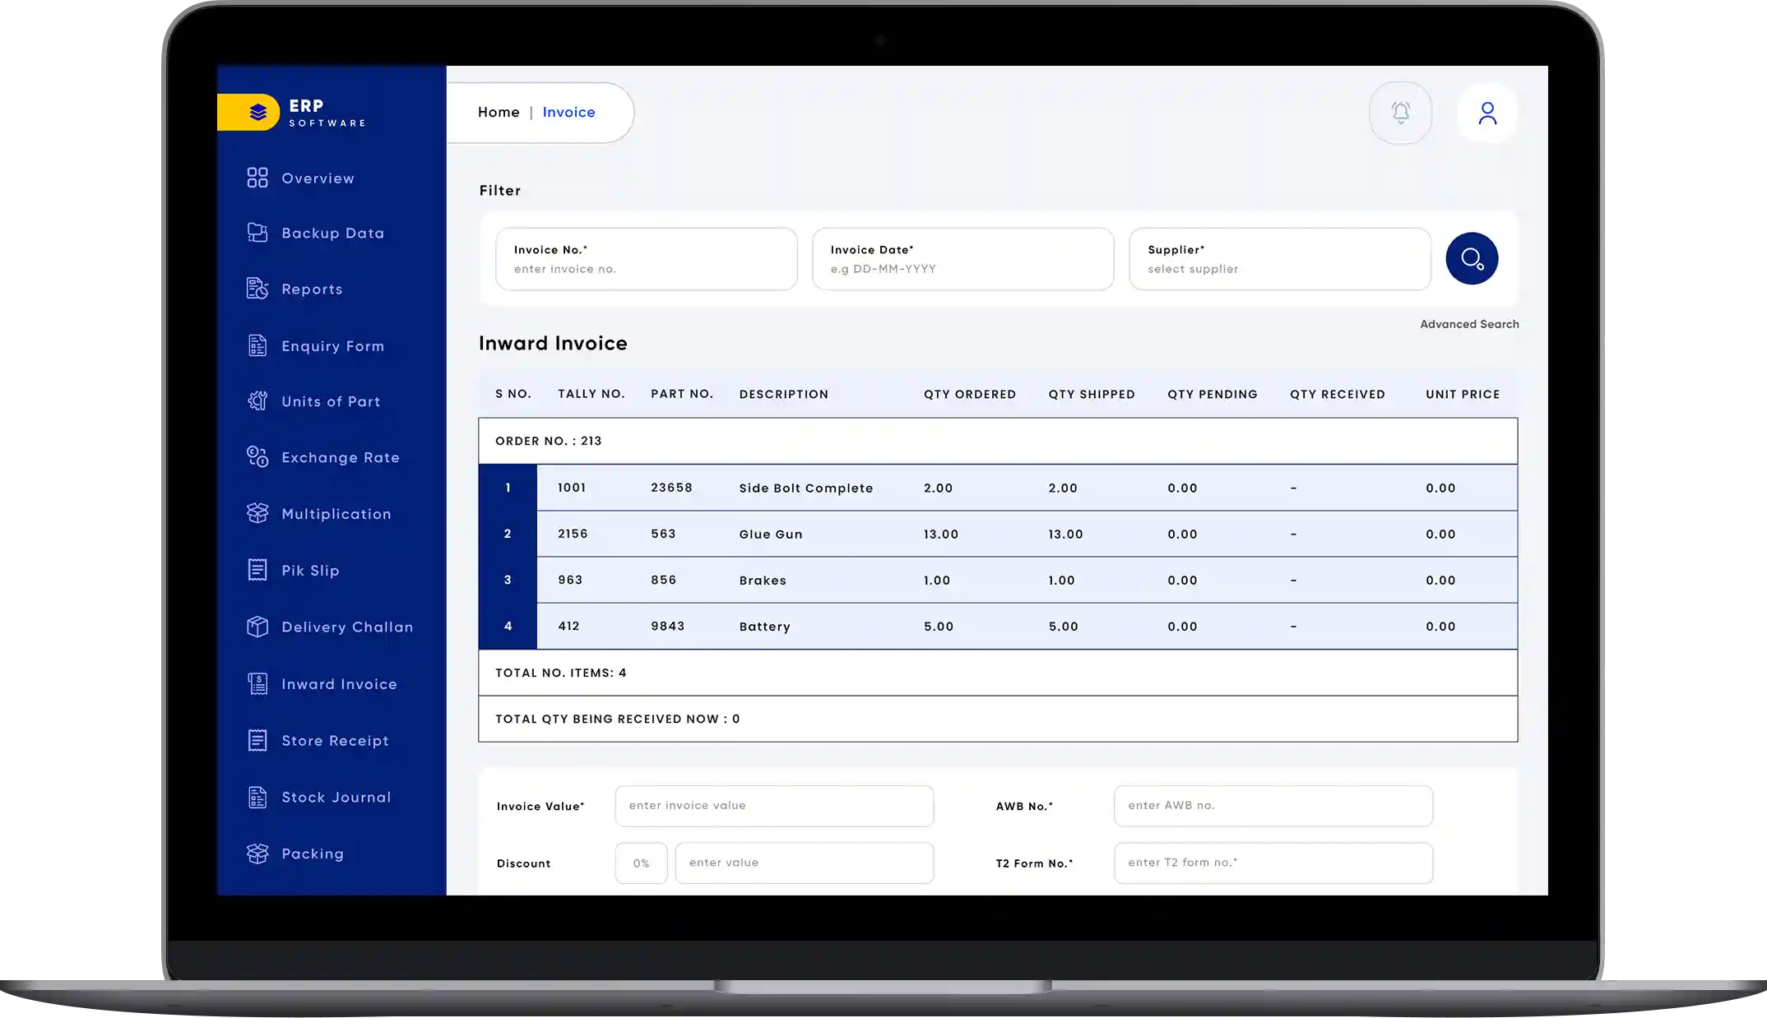
Task: Click the QTY SHIPPED column header
Action: tap(1092, 395)
